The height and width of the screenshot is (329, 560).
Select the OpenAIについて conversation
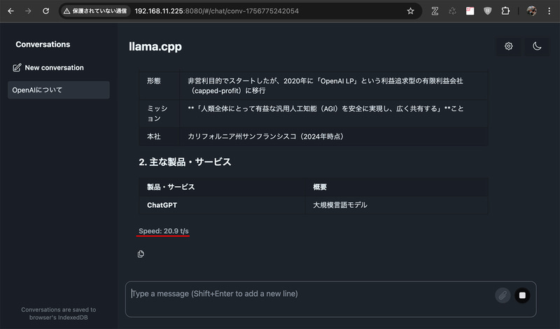click(x=59, y=90)
